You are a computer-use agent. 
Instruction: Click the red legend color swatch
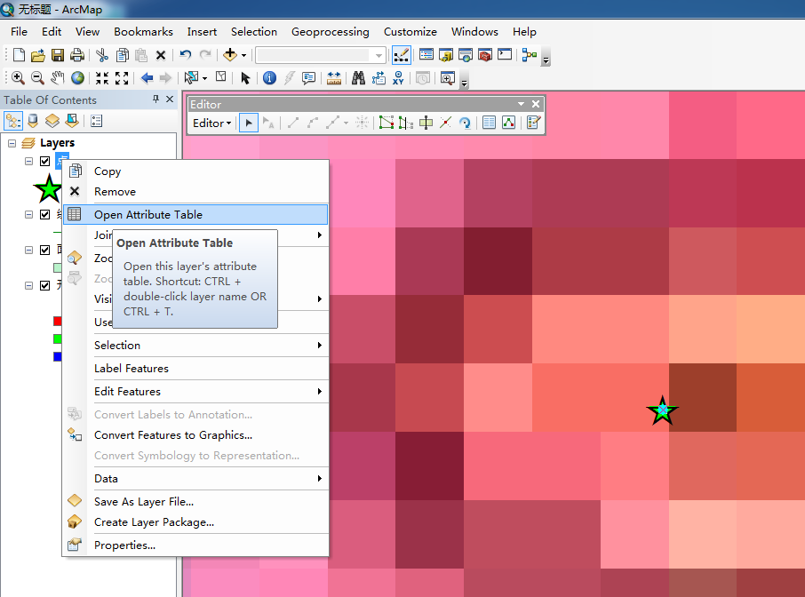pyautogui.click(x=58, y=322)
